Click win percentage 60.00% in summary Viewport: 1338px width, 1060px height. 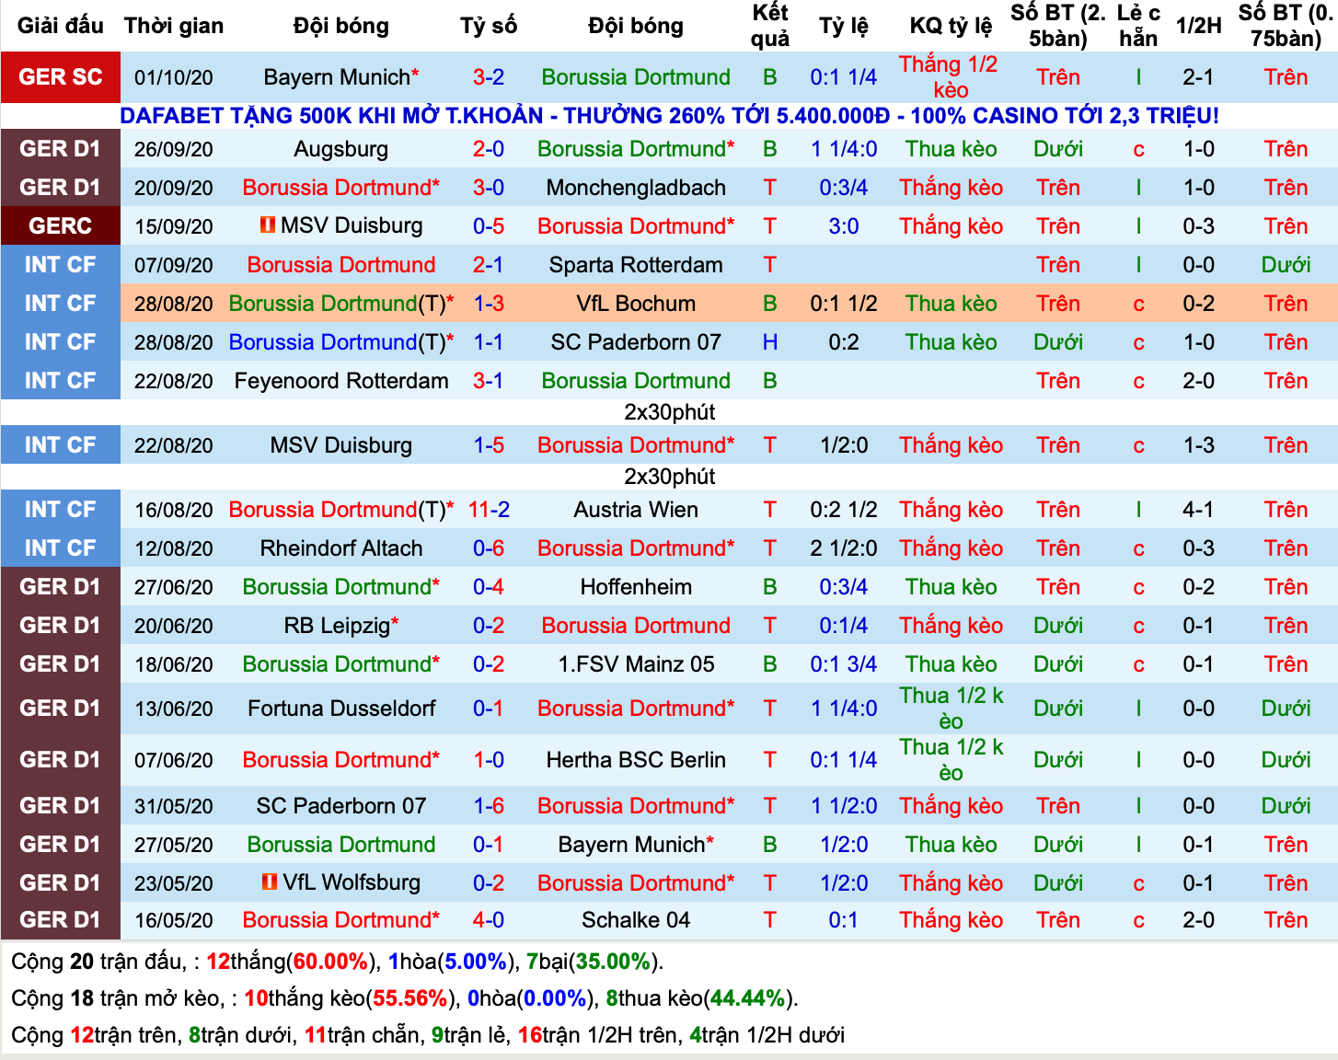coord(330,962)
